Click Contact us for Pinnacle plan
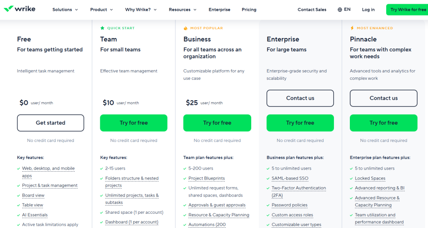The height and width of the screenshot is (228, 428). pyautogui.click(x=383, y=98)
